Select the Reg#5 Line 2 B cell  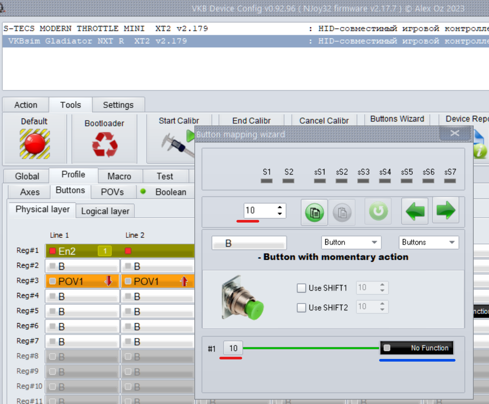[158, 311]
